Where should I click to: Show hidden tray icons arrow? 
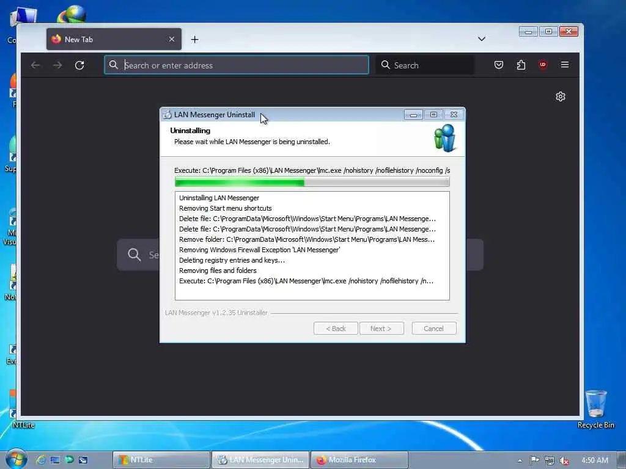pos(520,460)
